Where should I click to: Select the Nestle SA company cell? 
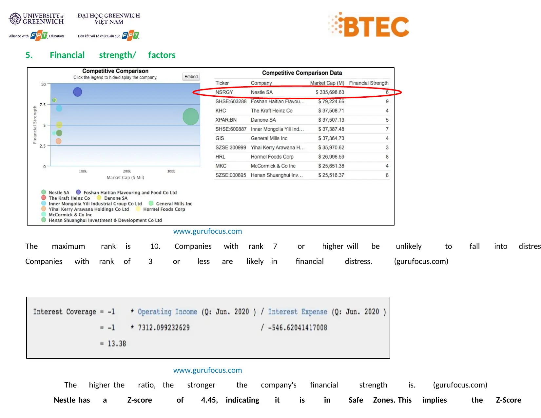262,92
